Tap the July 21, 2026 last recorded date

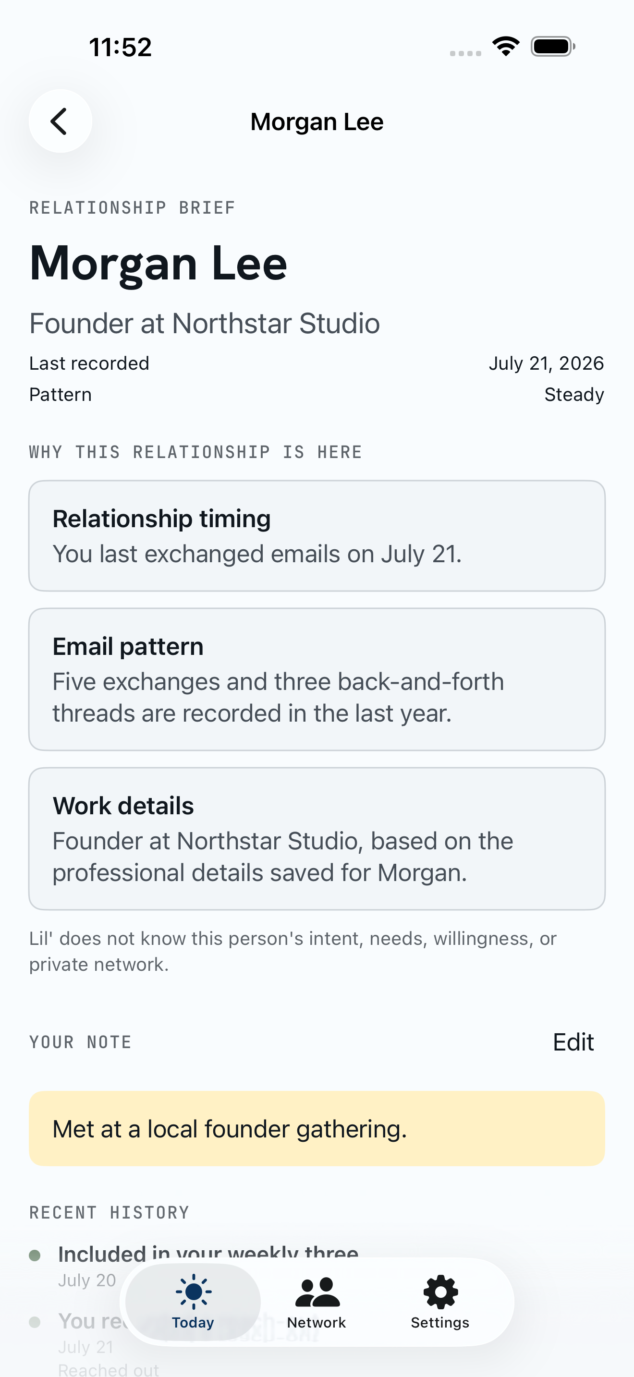point(546,363)
